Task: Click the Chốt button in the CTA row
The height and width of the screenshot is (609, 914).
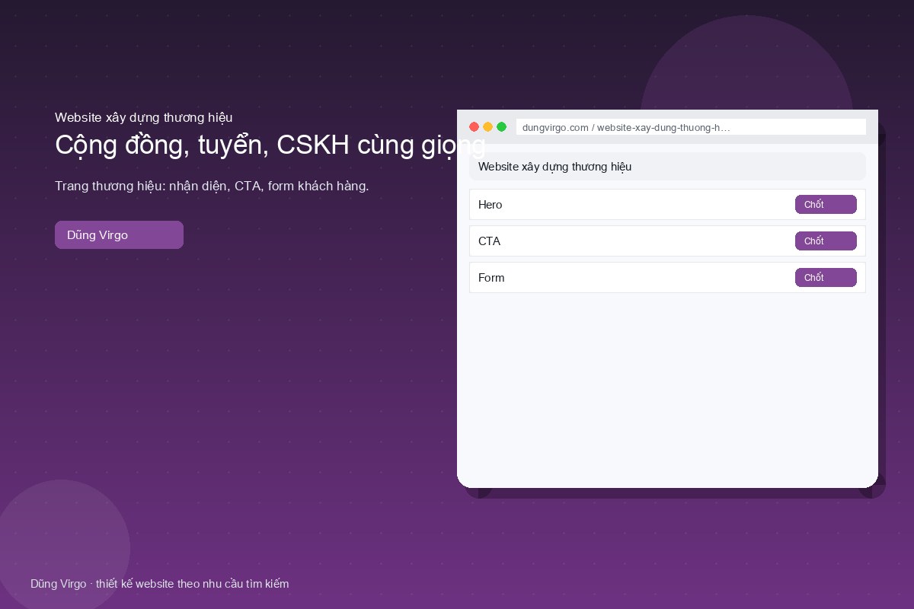Action: point(826,241)
